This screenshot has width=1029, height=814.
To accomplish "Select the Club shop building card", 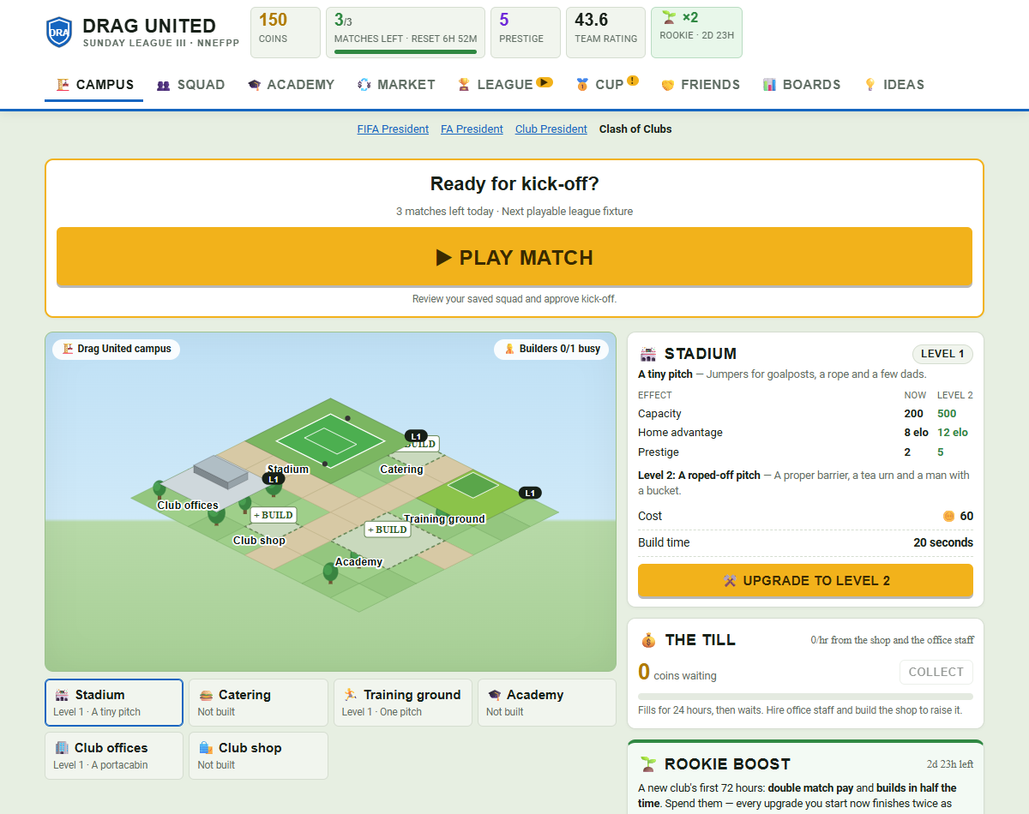I will 258,756.
